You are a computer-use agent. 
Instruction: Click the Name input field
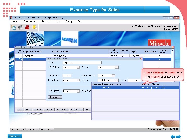click(x=82, y=63)
